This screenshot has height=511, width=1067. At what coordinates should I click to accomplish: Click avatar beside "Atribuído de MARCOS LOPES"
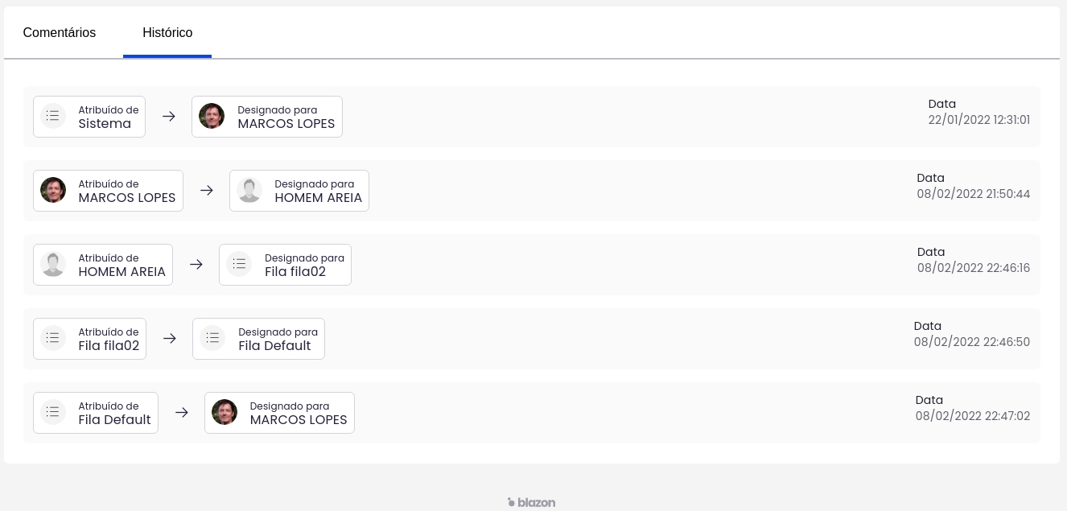click(x=53, y=190)
